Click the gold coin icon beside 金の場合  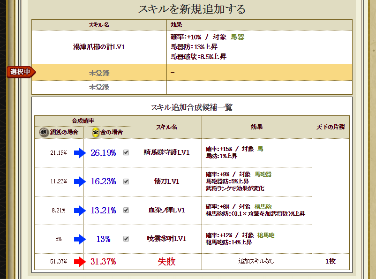click(x=96, y=132)
